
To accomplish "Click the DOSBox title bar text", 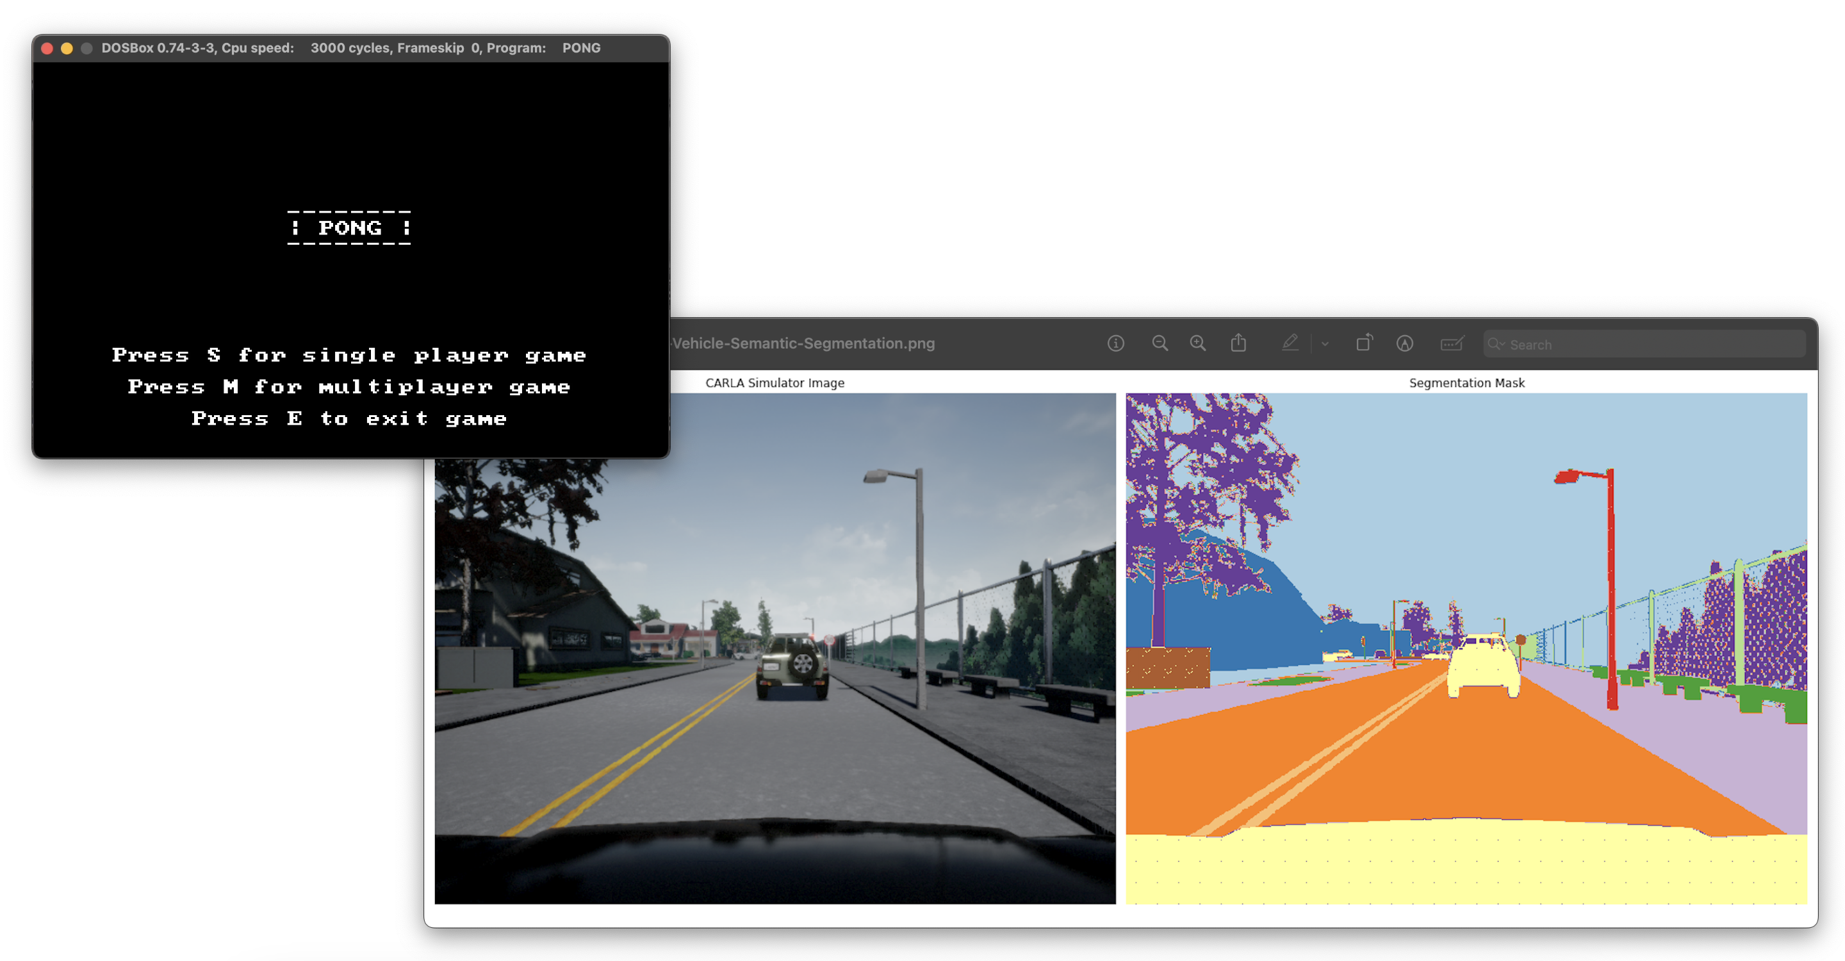I will (351, 48).
